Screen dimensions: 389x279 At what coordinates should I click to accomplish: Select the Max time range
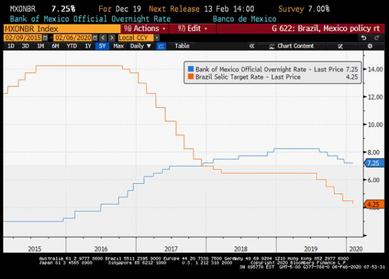click(x=118, y=46)
